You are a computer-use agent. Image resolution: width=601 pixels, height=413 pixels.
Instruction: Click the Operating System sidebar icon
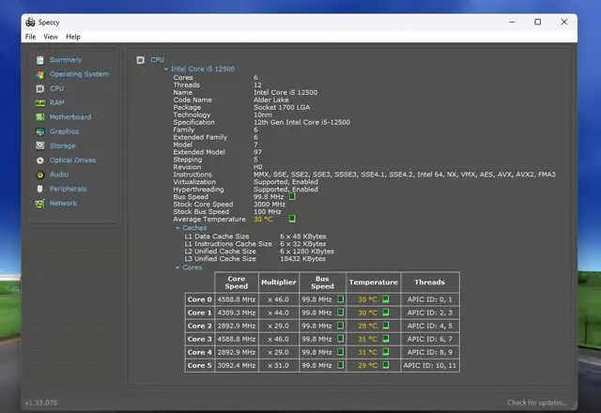40,74
